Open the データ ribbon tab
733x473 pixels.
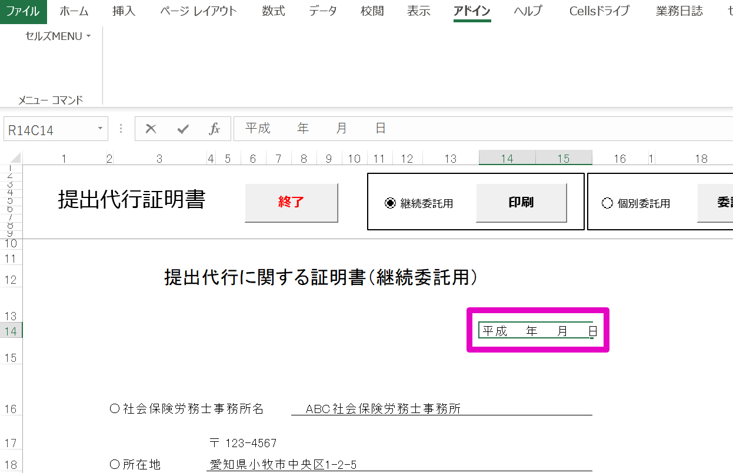click(x=323, y=11)
